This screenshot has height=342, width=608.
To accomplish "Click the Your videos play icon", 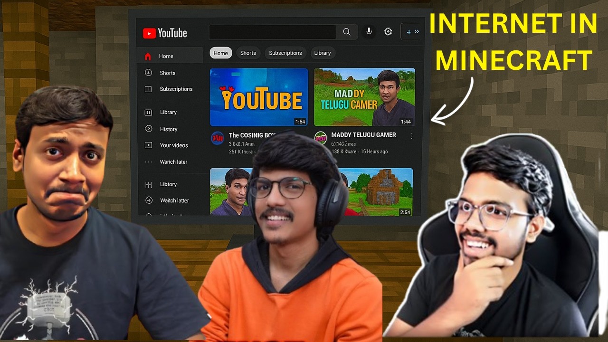I will [148, 145].
